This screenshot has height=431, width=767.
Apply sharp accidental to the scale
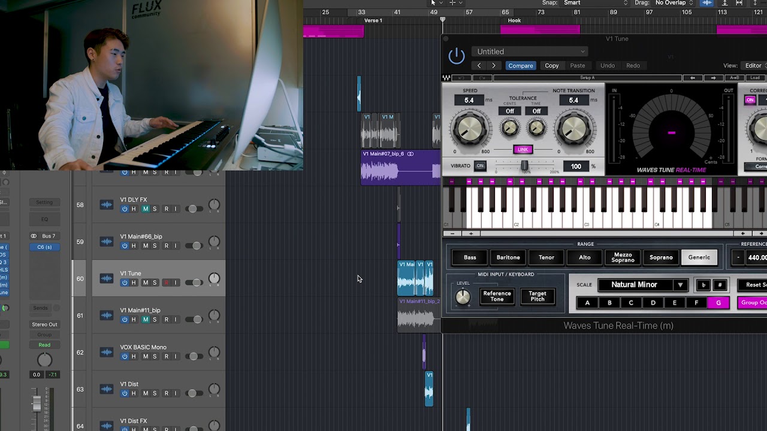(x=720, y=285)
